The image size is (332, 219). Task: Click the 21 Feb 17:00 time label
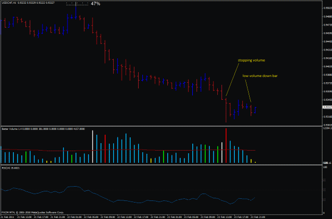pos(41,217)
